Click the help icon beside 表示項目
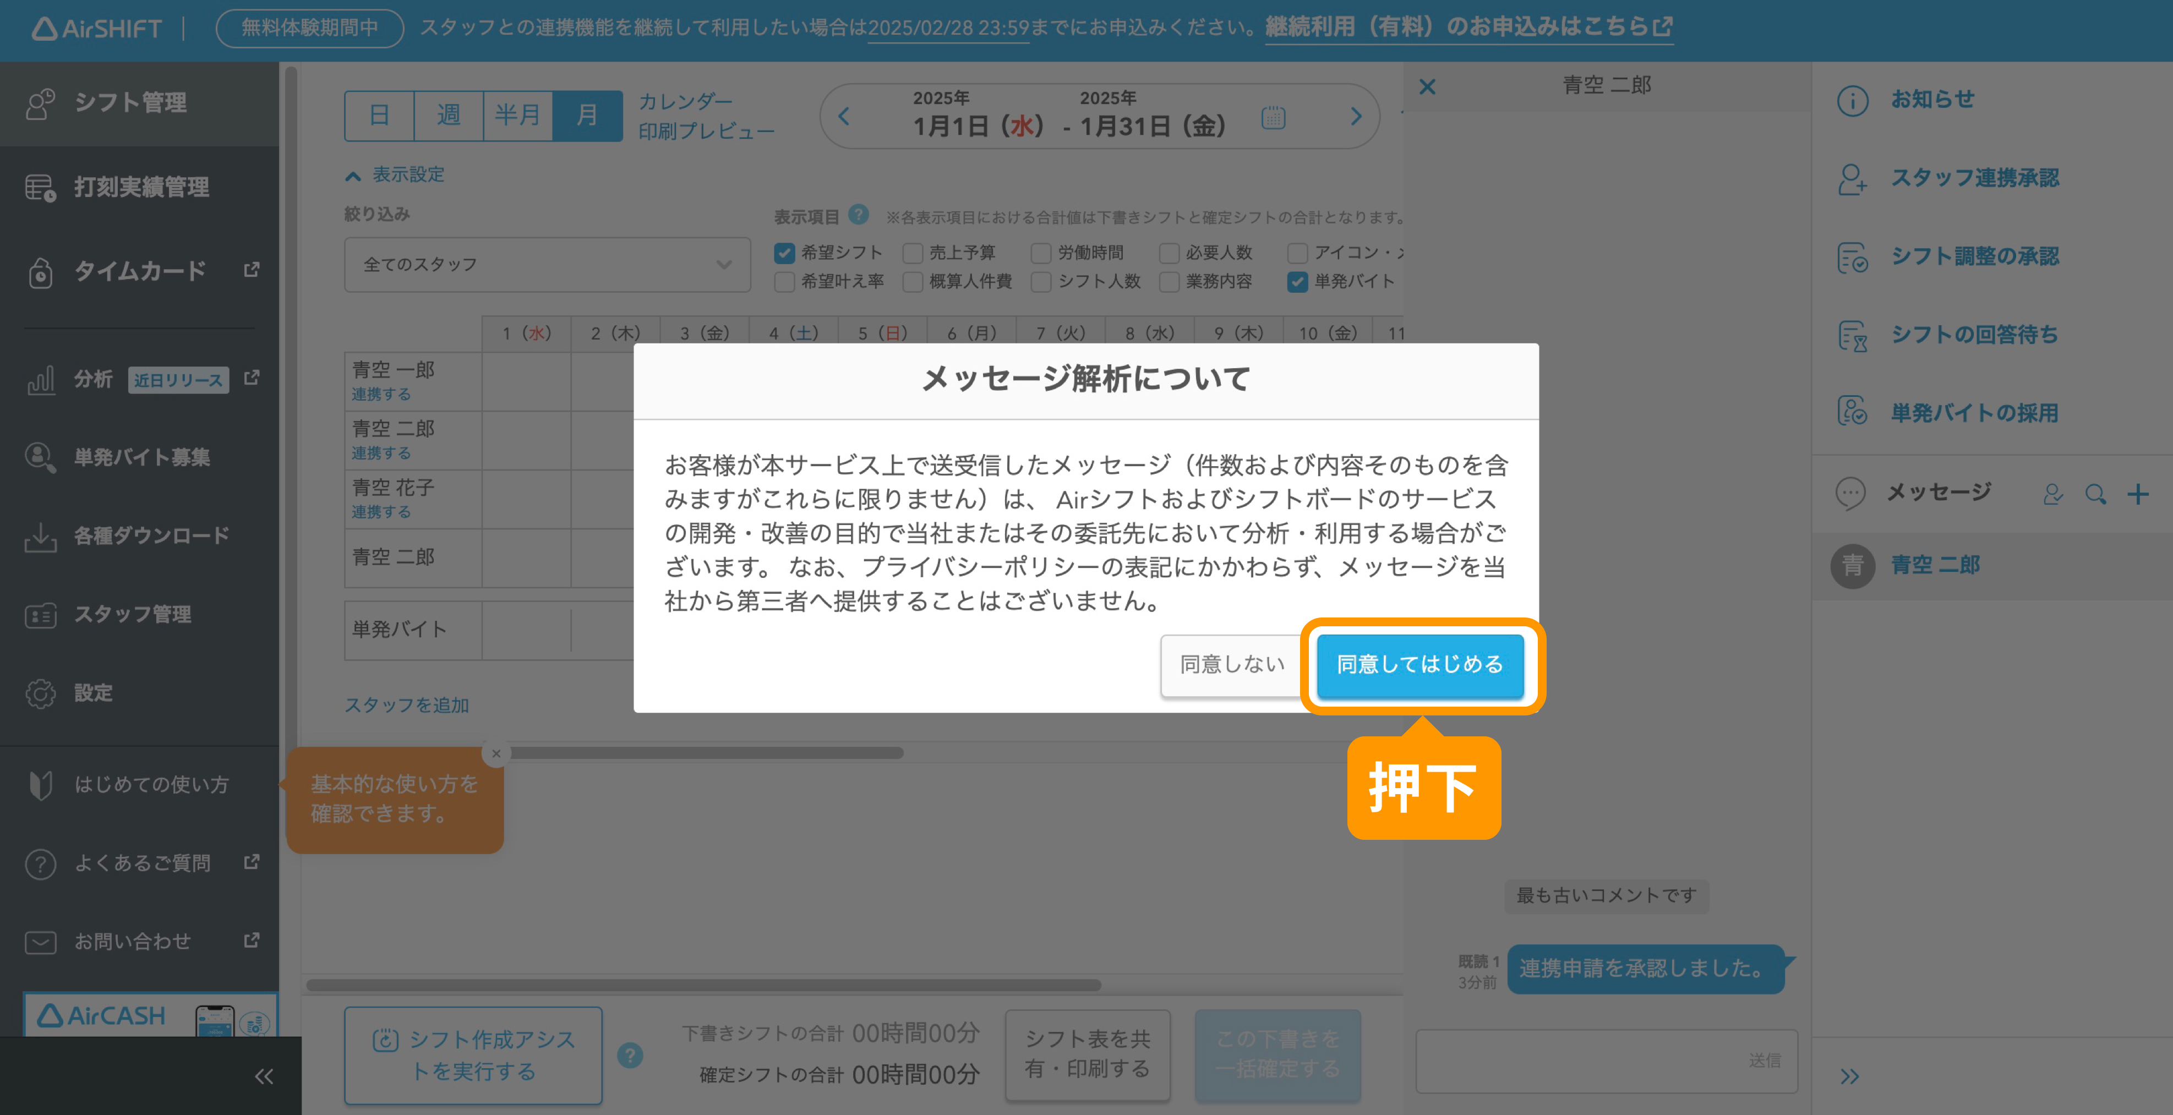 click(858, 215)
